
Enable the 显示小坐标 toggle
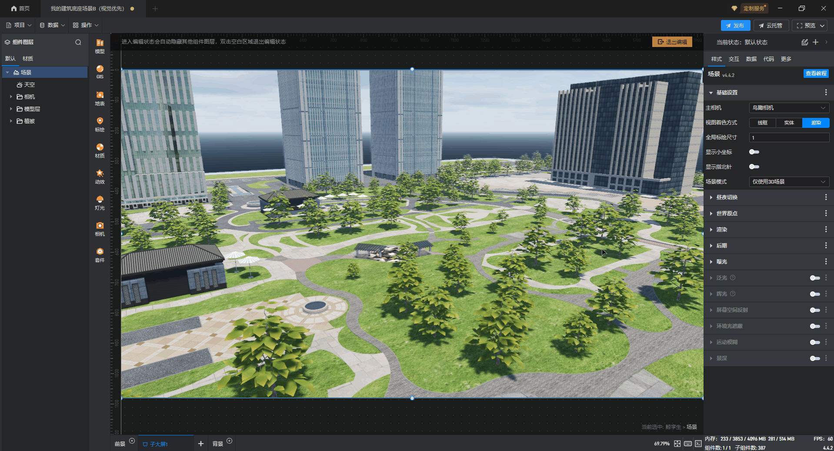pos(754,152)
